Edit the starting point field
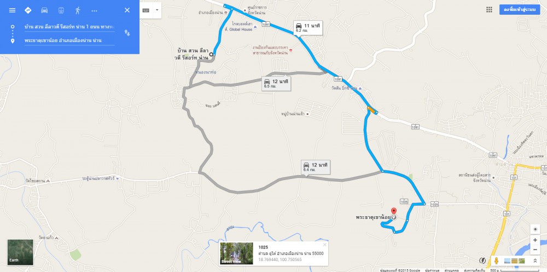 point(69,27)
